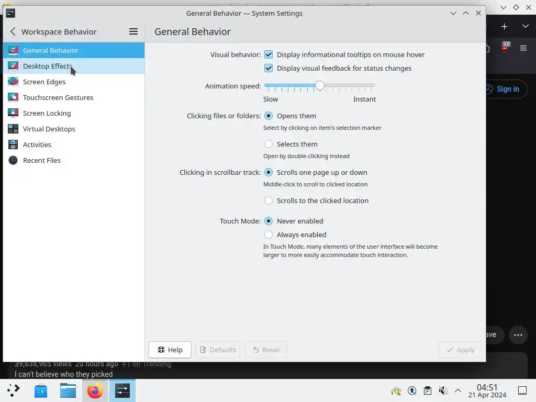Click the Show Desktop button
Viewport: 536px width, 402px height.
(x=522, y=390)
